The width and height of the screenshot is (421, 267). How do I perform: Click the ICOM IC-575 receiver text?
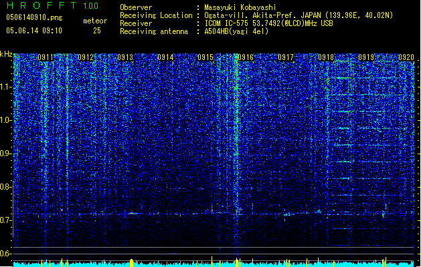coord(268,23)
